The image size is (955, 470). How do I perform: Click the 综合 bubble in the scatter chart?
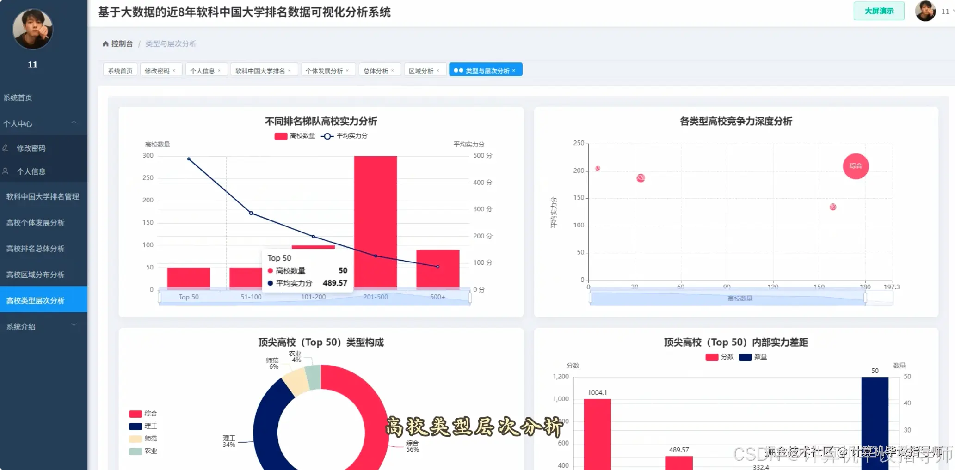pos(856,166)
